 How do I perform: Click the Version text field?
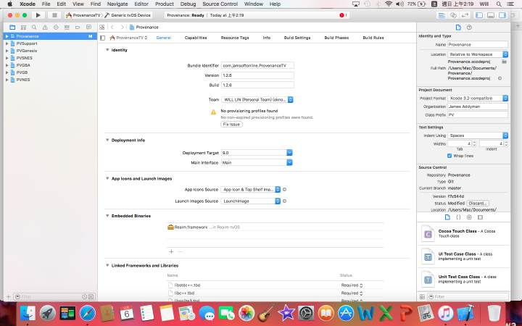tap(257, 75)
